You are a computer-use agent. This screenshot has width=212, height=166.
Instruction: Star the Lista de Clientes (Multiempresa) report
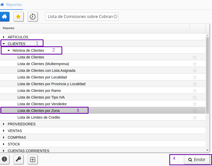tap(195, 64)
